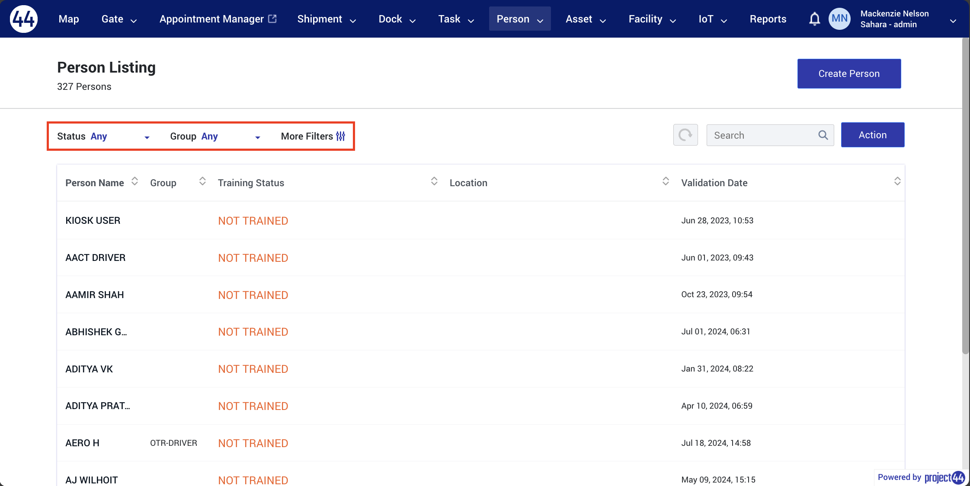Click the Jun 01, 2023, 09:43 date
The width and height of the screenshot is (970, 486).
(x=717, y=257)
